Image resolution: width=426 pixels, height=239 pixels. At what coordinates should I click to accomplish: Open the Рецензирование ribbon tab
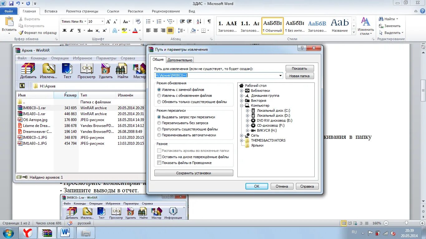(x=166, y=11)
